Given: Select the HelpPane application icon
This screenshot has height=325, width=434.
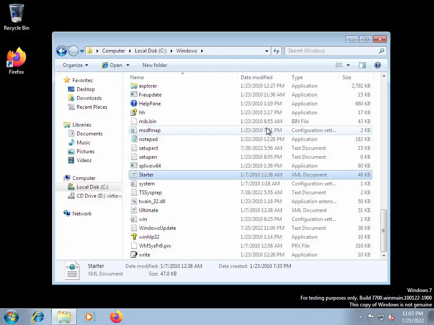Looking at the screenshot, I should pyautogui.click(x=134, y=104).
